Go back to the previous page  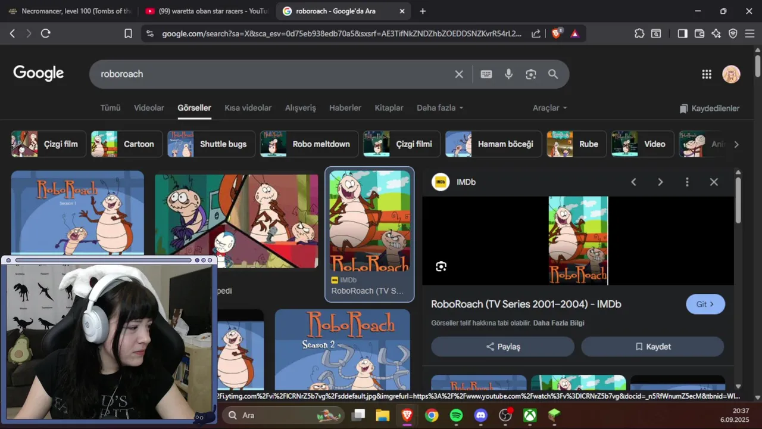[13, 33]
